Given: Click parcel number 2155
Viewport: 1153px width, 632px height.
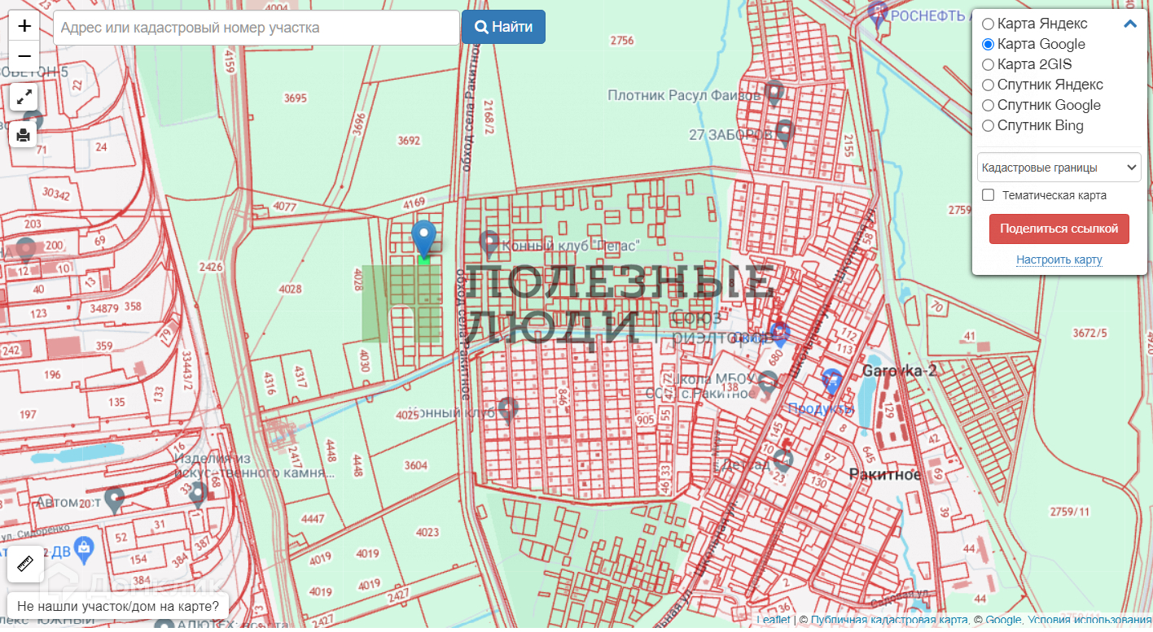Looking at the screenshot, I should tap(848, 146).
